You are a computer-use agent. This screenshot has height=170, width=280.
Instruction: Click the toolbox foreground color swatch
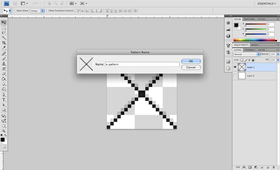point(2,140)
